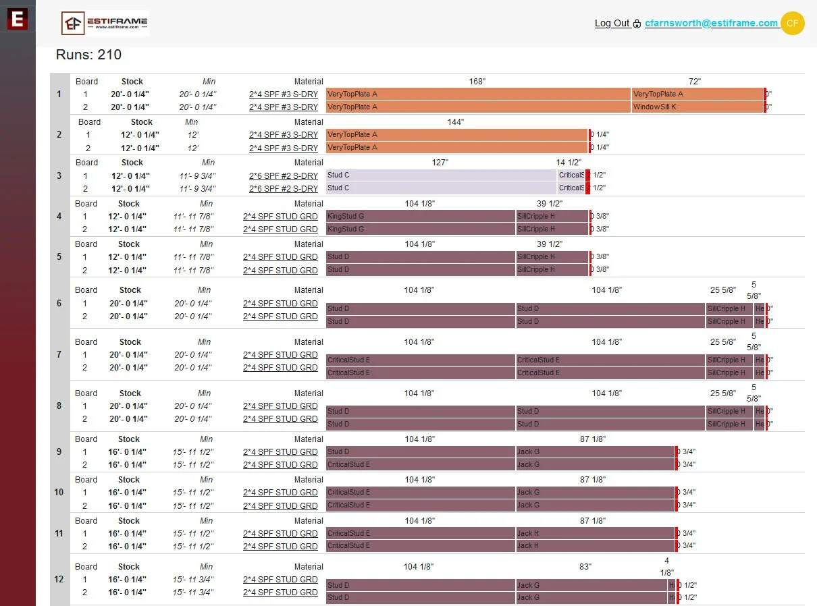The height and width of the screenshot is (606, 817).
Task: Open the cfarnsworth@estiframe.com email link
Action: click(712, 22)
